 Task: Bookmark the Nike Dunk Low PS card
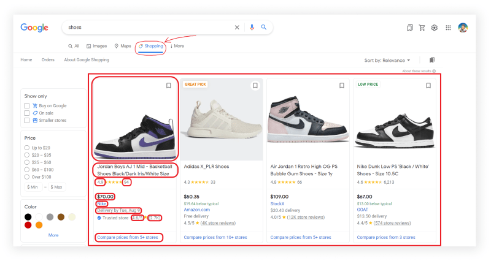pyautogui.click(x=428, y=86)
